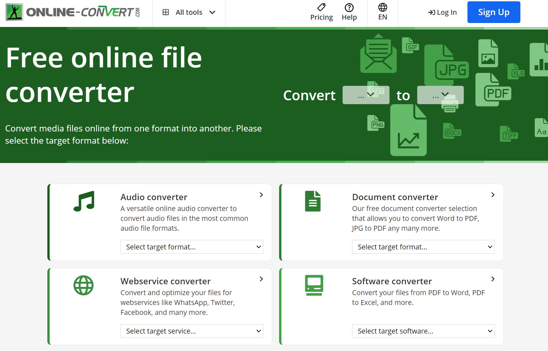
Task: Open Audio converter target format dropdown
Action: click(x=192, y=247)
